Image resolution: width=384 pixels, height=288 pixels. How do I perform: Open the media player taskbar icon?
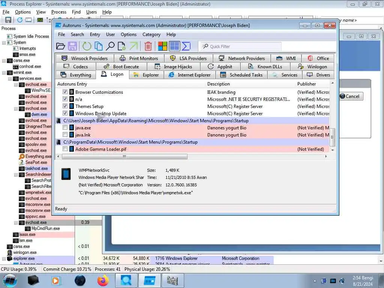[x=56, y=280]
